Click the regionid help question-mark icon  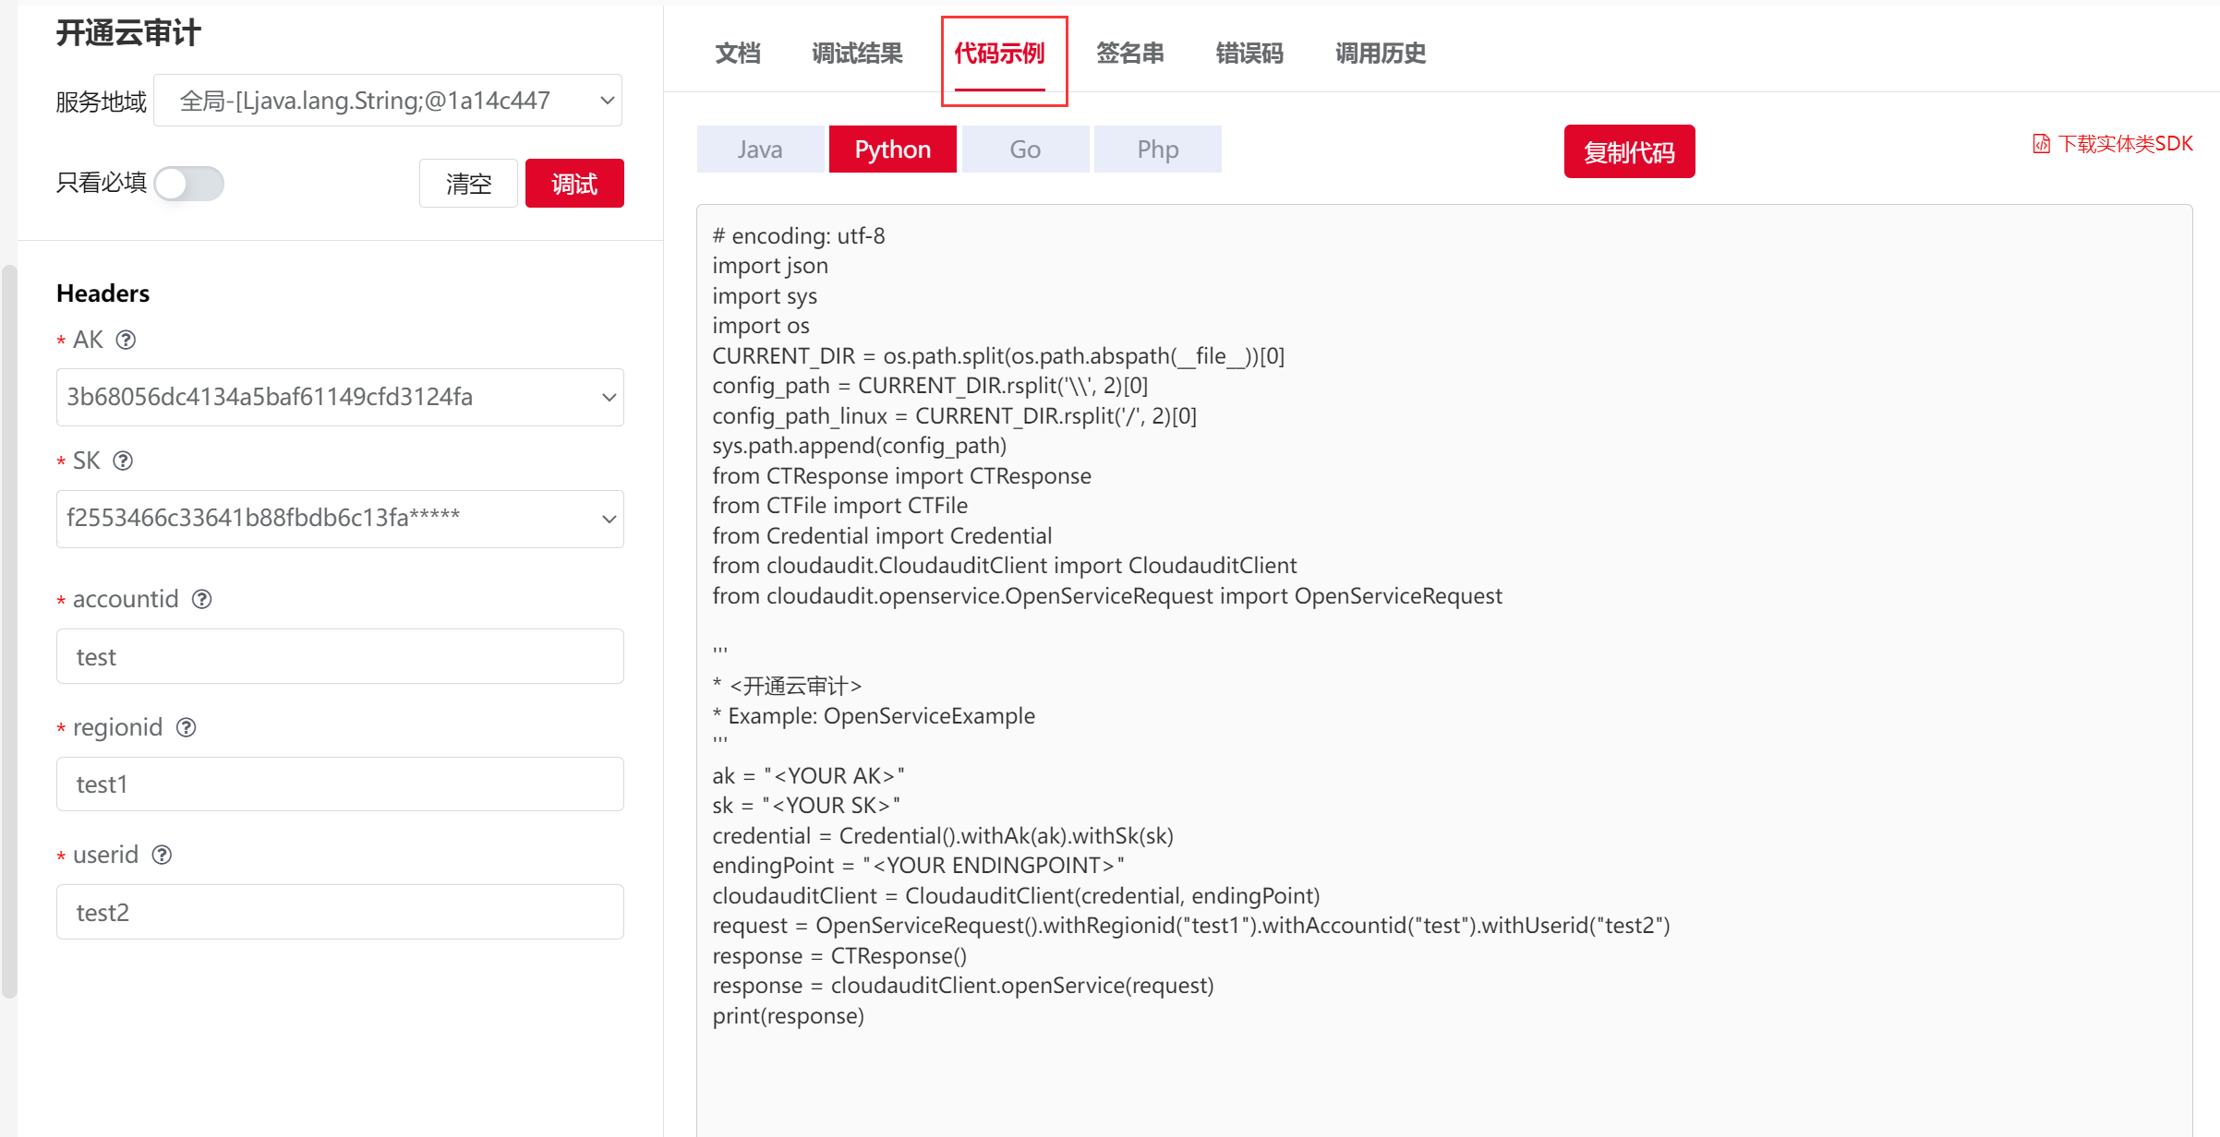tap(187, 727)
